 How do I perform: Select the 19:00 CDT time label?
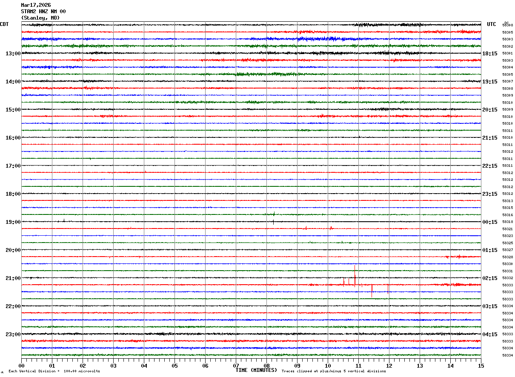click(x=13, y=222)
